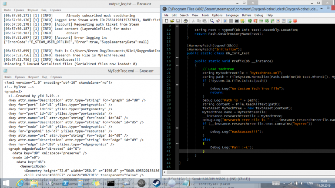The image size is (335, 188).
Task: Click the Open file folder icon in editor toolbar
Action: pos(172,21)
